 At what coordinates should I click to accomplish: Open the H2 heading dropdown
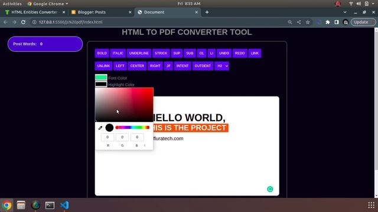(x=222, y=66)
